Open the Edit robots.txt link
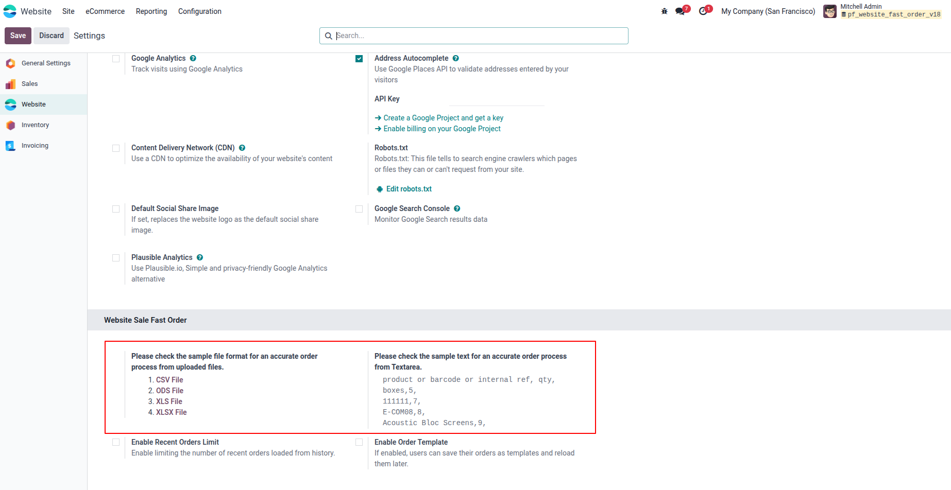 coord(409,189)
